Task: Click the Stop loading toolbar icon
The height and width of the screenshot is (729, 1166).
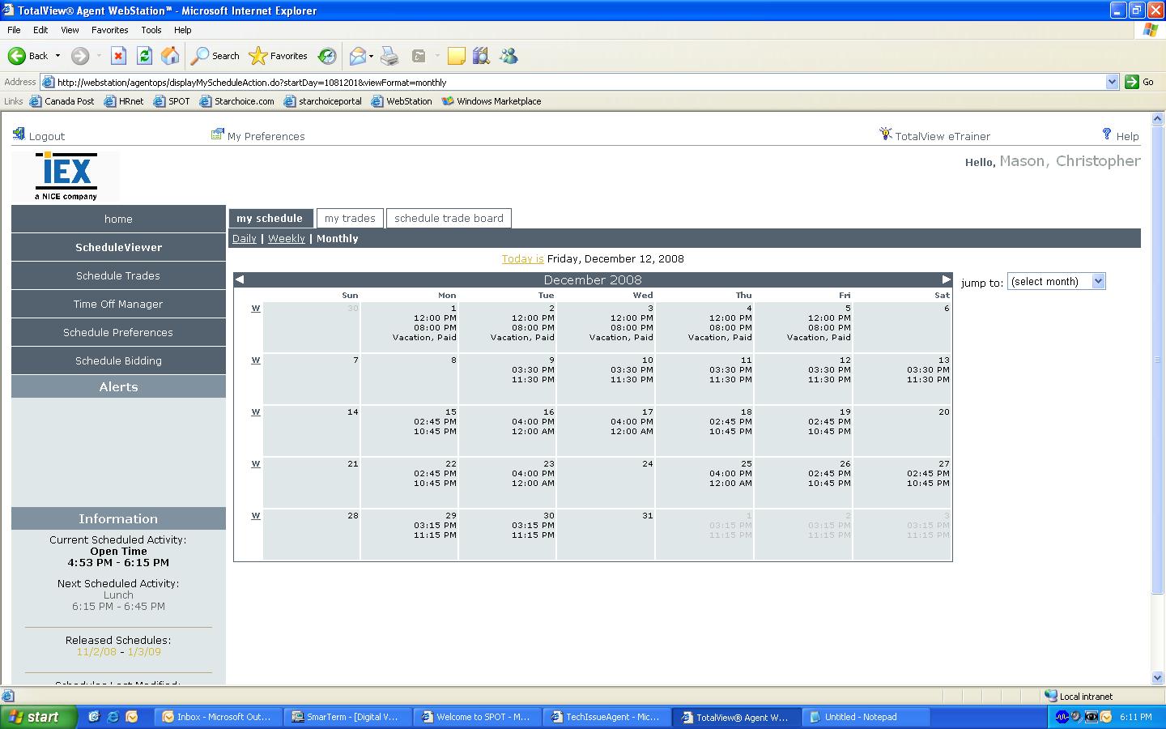Action: click(118, 56)
